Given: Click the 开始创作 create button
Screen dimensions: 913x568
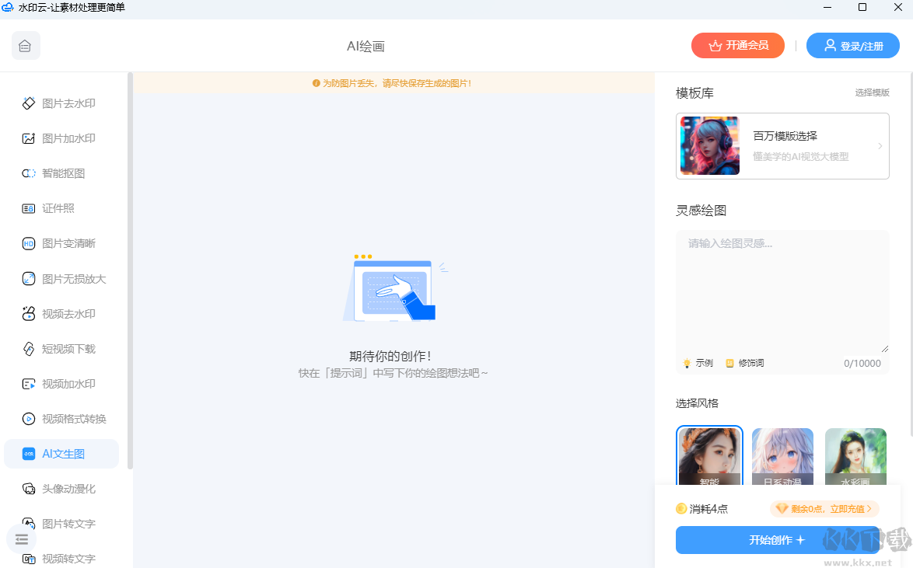Looking at the screenshot, I should pos(777,539).
